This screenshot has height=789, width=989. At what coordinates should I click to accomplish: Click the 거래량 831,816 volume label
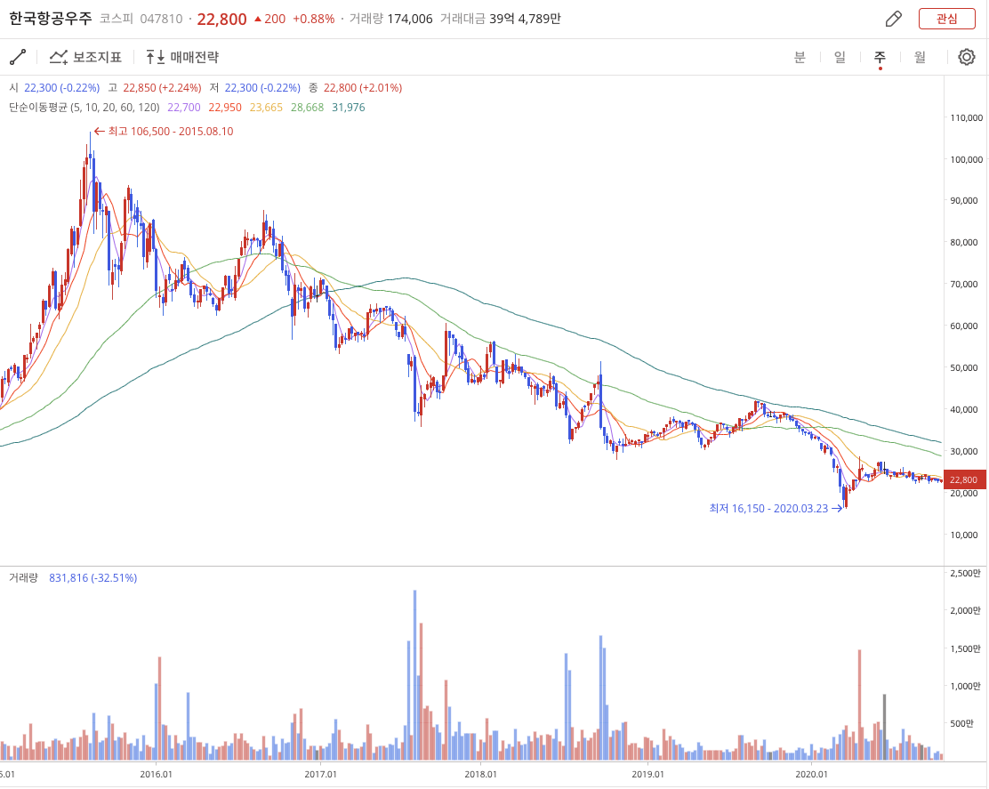click(73, 577)
